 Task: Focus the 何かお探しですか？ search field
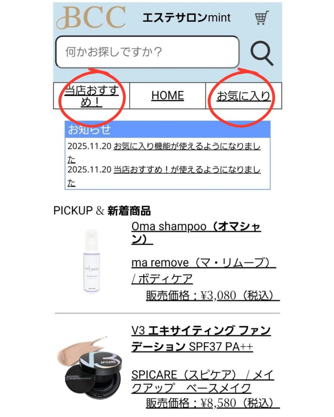pyautogui.click(x=147, y=52)
